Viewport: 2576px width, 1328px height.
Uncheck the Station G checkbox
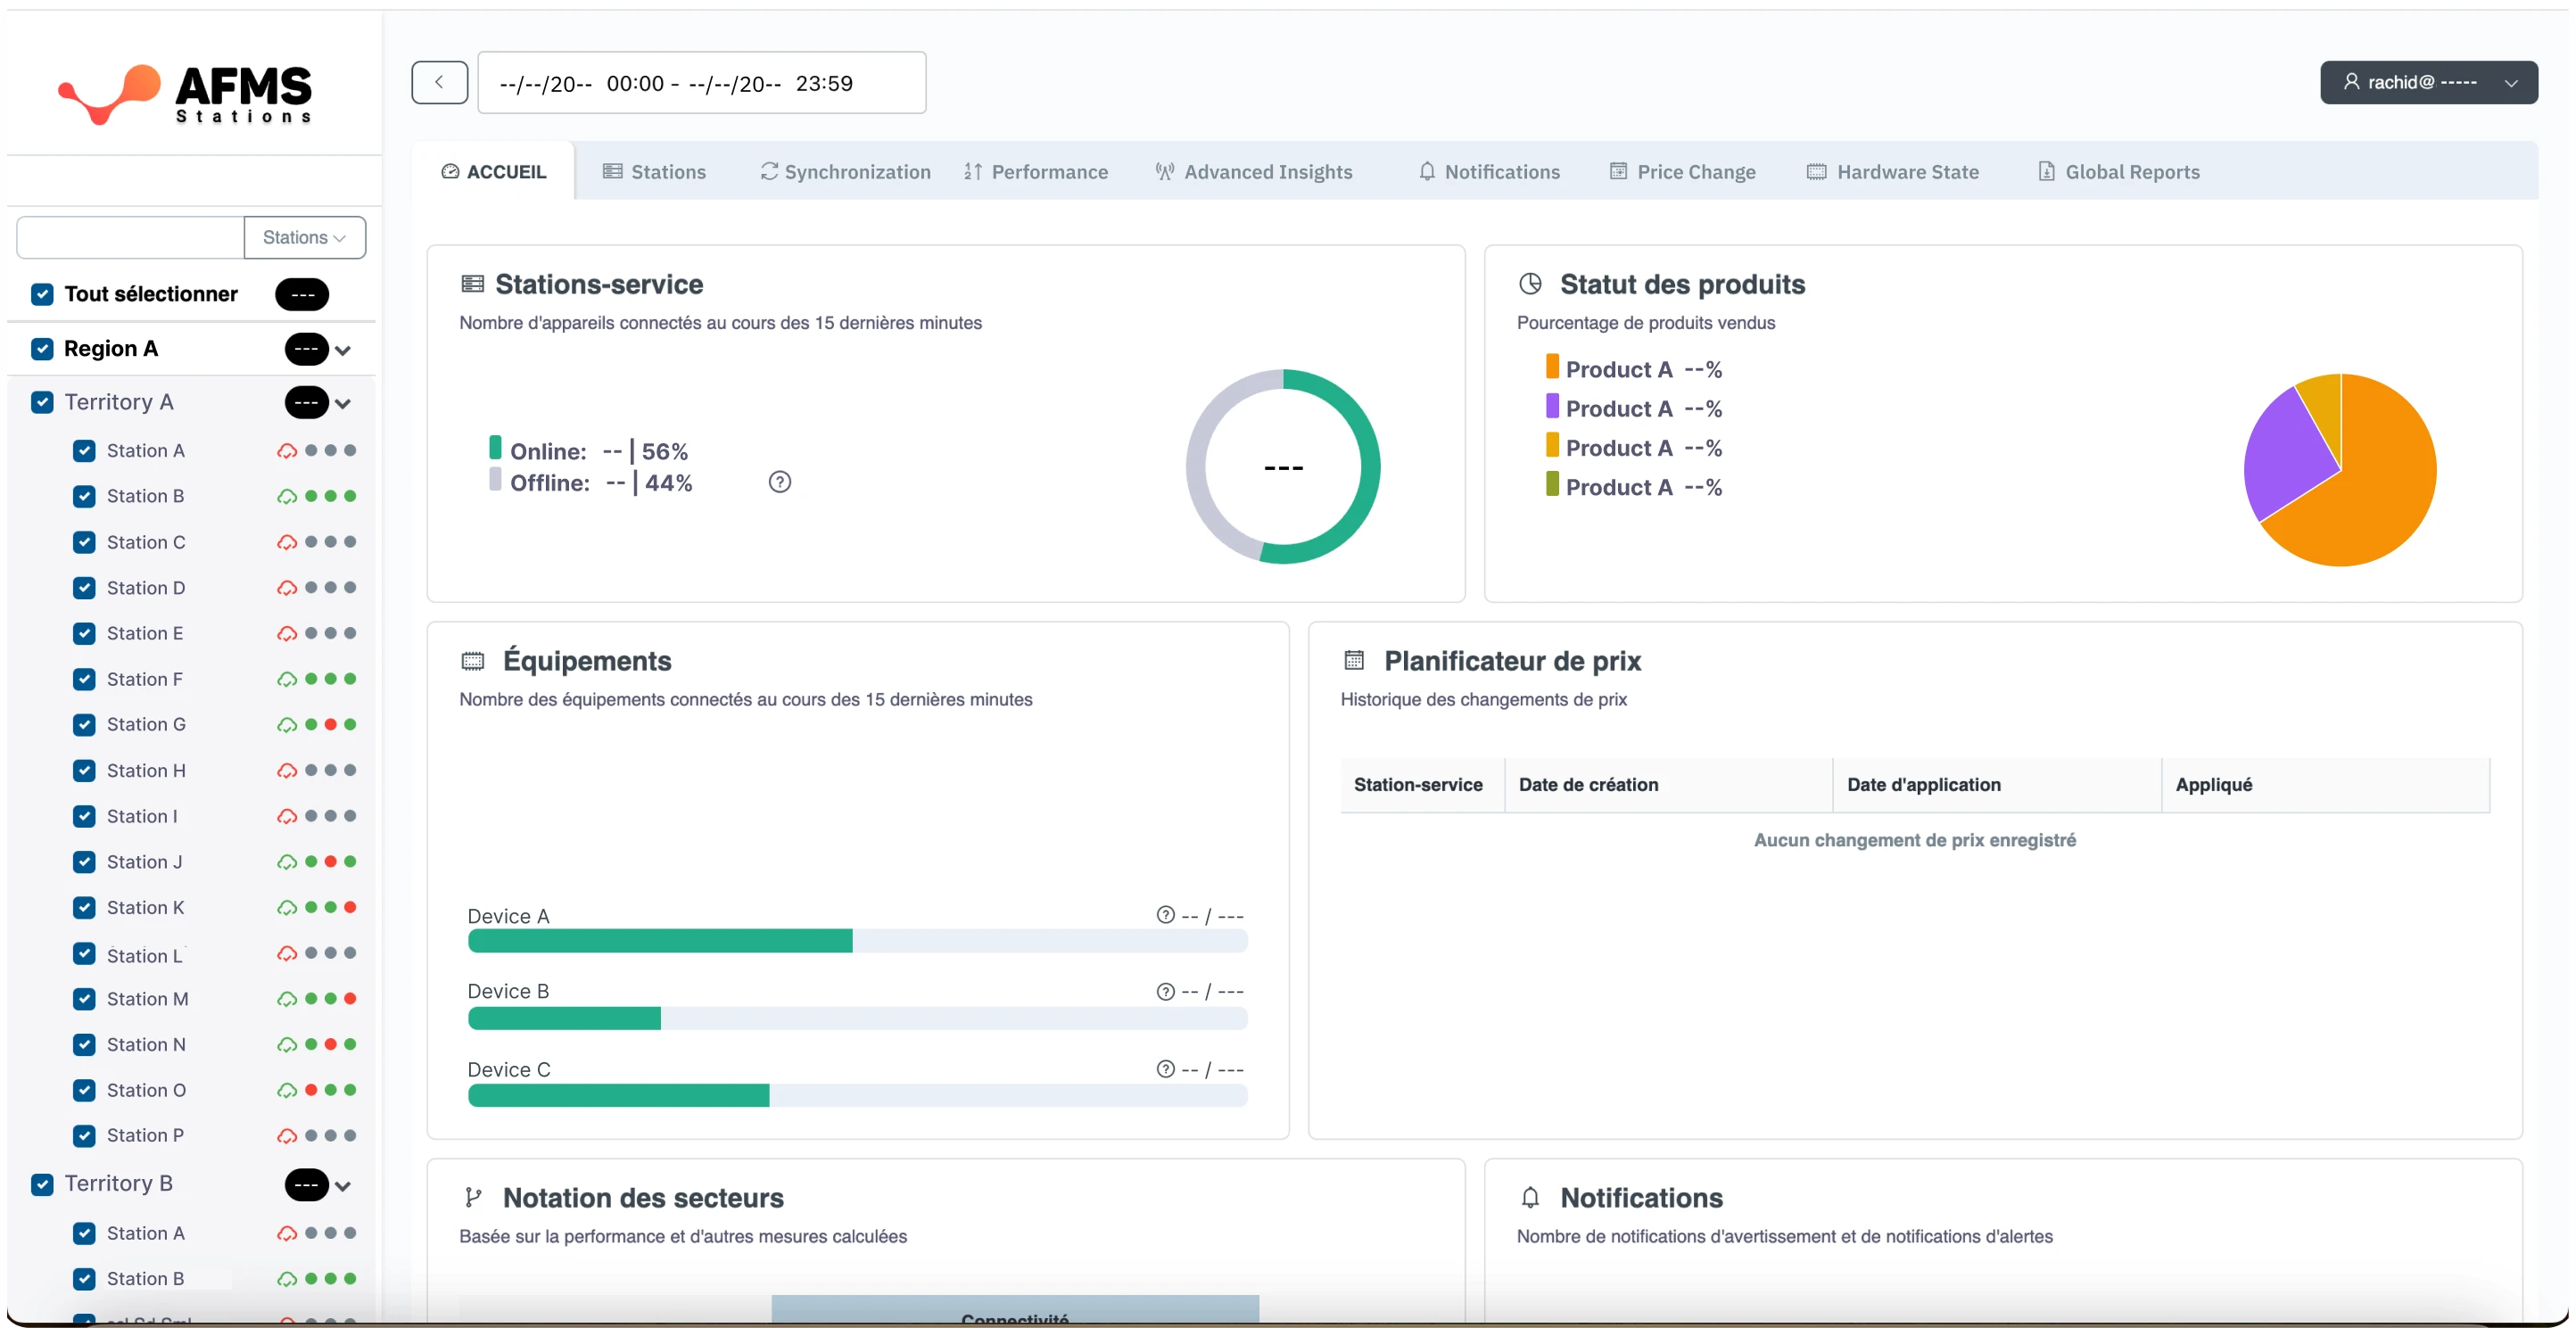click(84, 725)
